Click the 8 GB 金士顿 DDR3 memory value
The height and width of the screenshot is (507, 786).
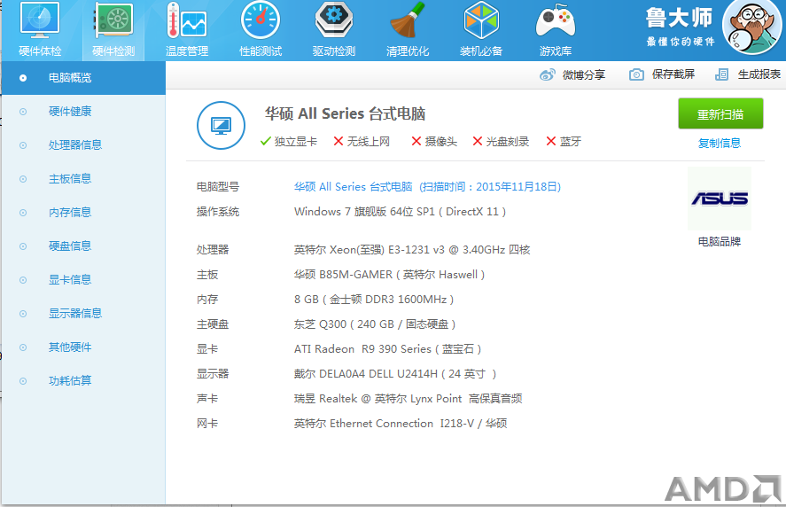point(373,300)
